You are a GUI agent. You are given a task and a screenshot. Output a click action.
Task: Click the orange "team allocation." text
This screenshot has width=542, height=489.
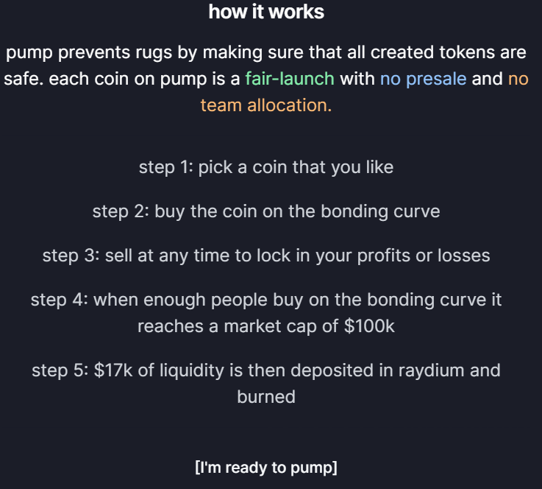[266, 105]
